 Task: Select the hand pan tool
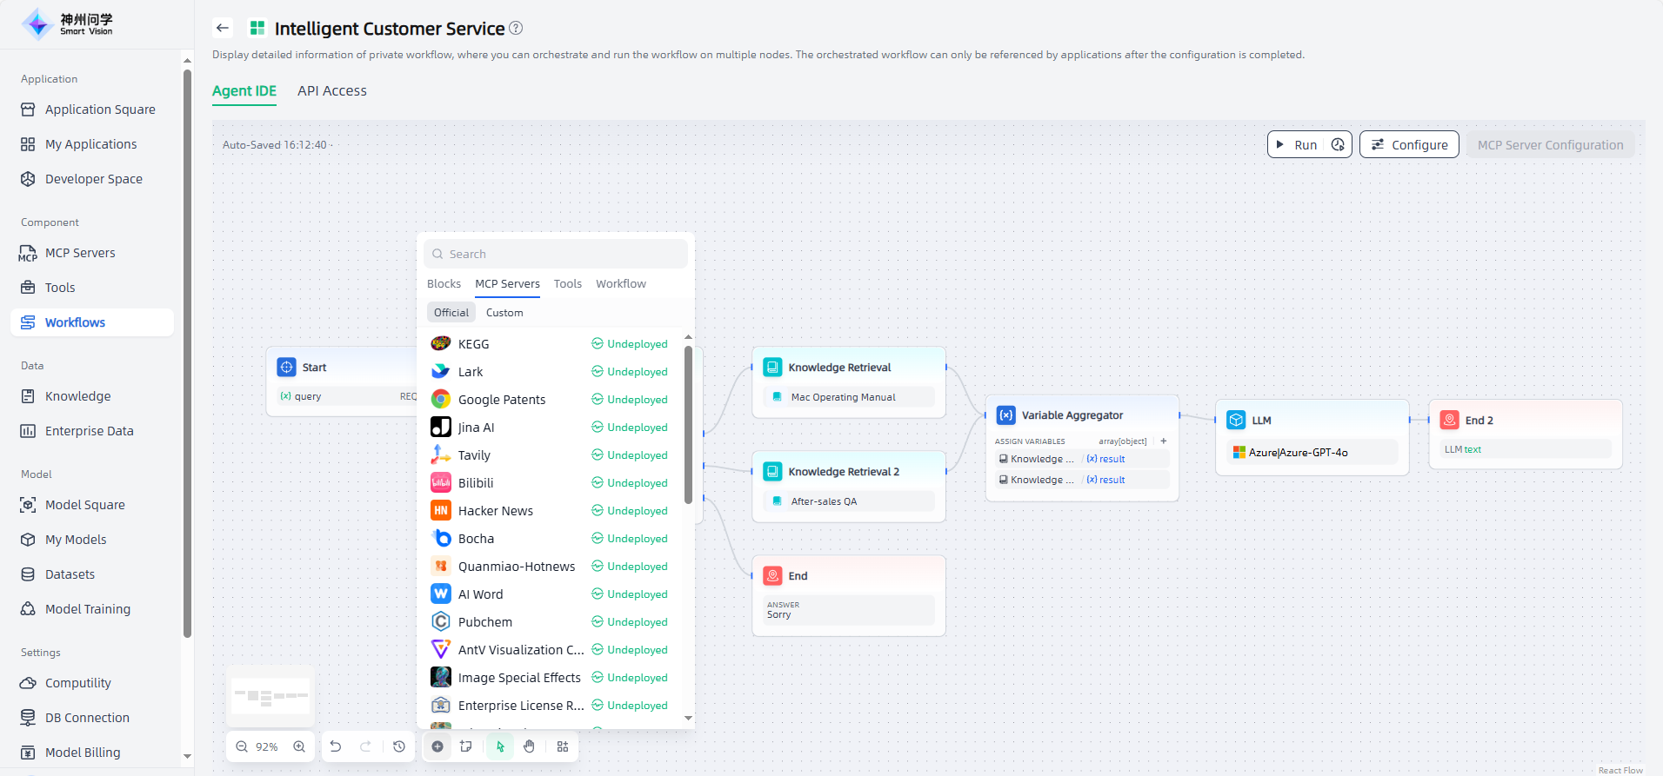529,746
